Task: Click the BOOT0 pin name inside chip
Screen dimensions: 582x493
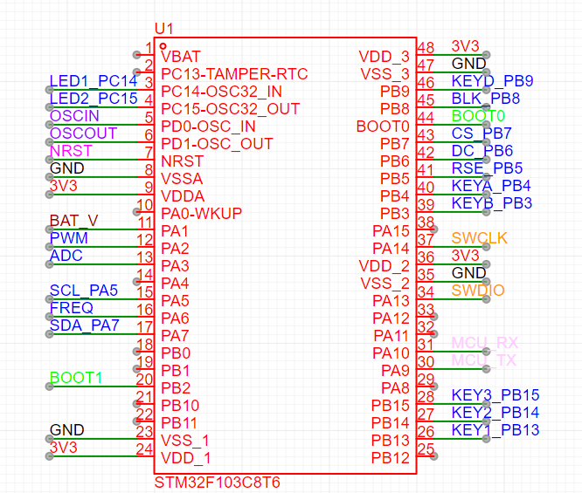Action: [383, 127]
